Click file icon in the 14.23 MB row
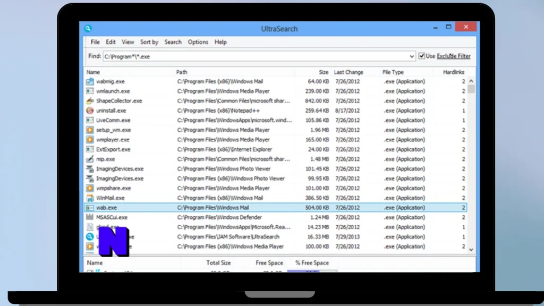544x306 pixels. pyautogui.click(x=90, y=227)
